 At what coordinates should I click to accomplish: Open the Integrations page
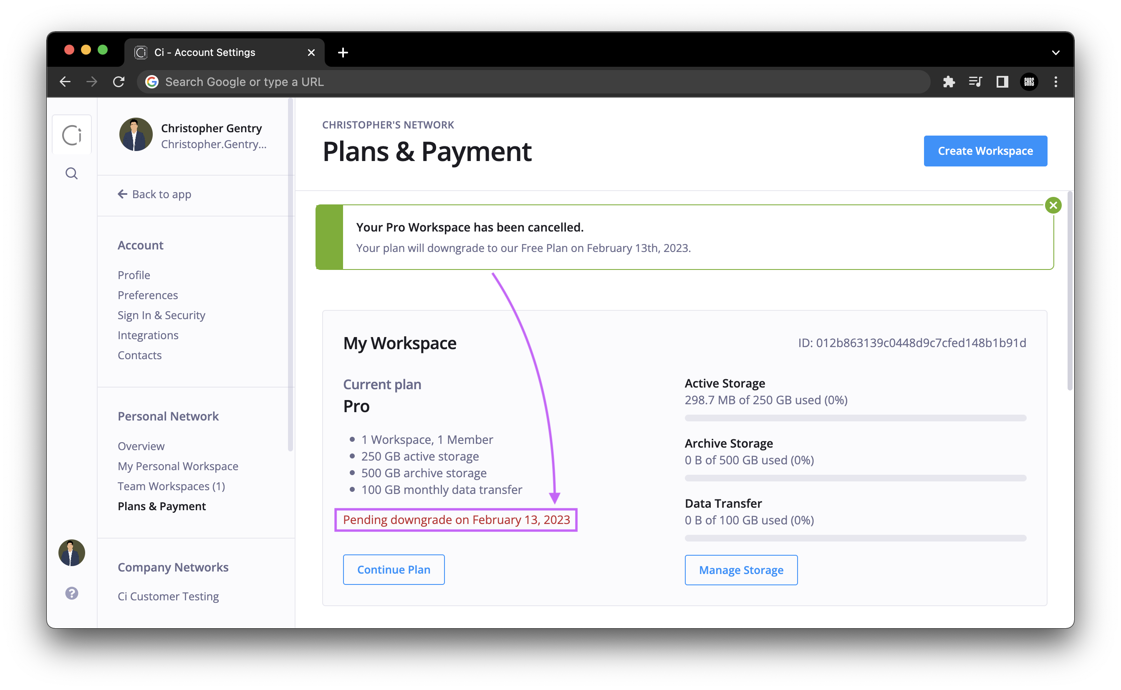coord(148,335)
